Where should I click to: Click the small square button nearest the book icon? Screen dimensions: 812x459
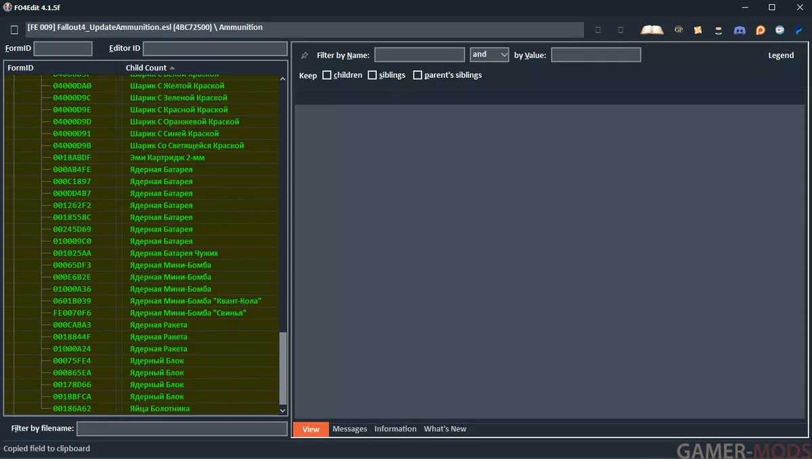(x=621, y=30)
